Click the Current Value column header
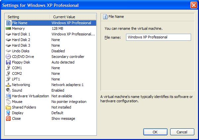 click(73, 17)
